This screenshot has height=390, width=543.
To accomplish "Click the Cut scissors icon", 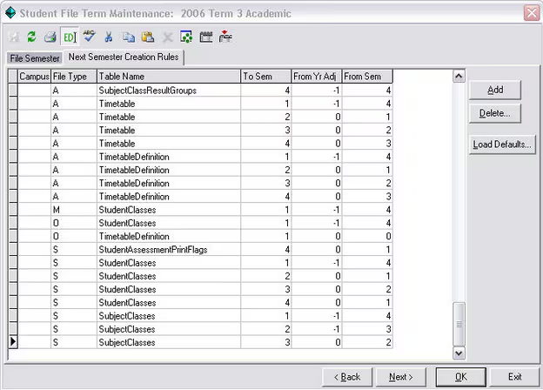I will click(109, 37).
